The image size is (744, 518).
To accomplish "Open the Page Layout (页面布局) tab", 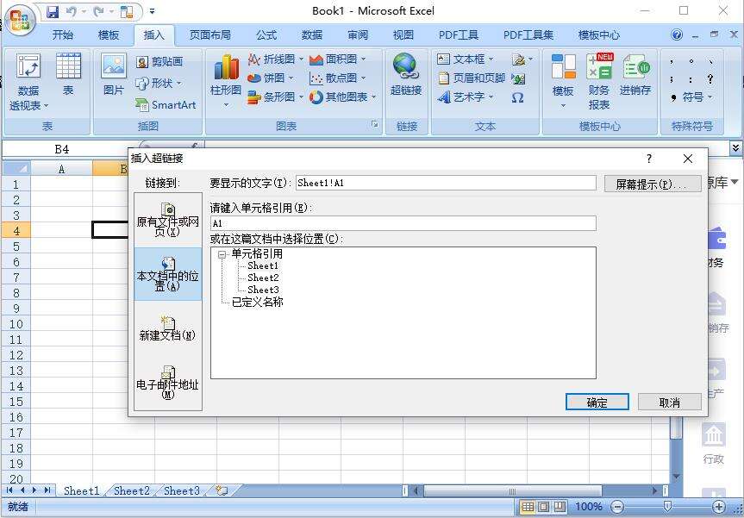I will 209,35.
